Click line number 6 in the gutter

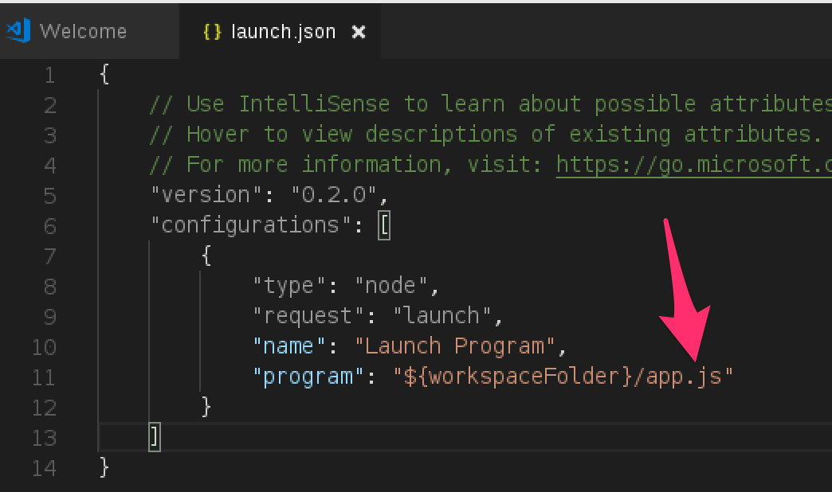(49, 226)
